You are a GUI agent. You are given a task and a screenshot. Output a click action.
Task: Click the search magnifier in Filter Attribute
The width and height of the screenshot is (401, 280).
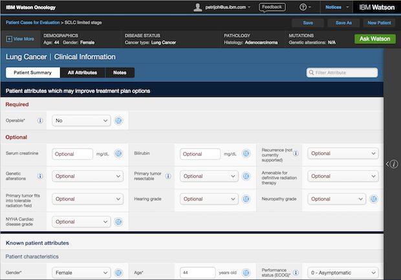311,72
